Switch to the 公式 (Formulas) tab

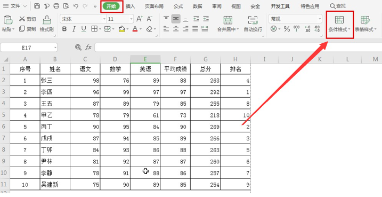178,6
